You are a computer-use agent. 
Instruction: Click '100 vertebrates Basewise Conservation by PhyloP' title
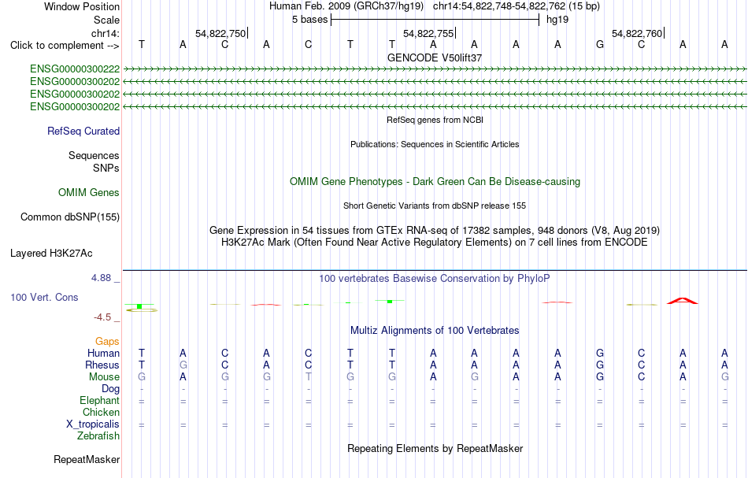click(x=435, y=279)
